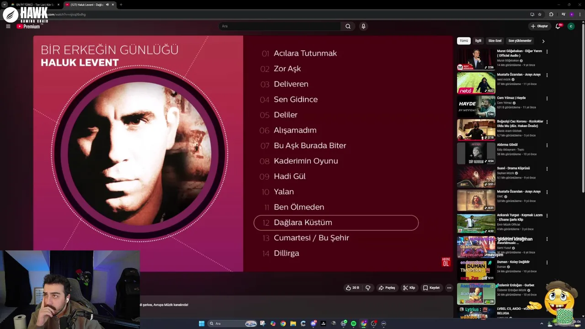Click the Klip clip button
Viewport: 585px width, 329px height.
[409, 288]
